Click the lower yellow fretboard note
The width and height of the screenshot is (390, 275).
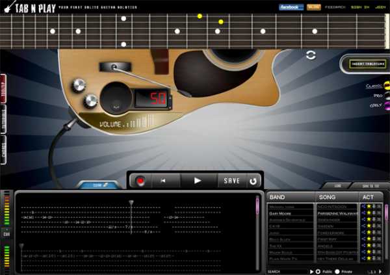click(x=221, y=22)
